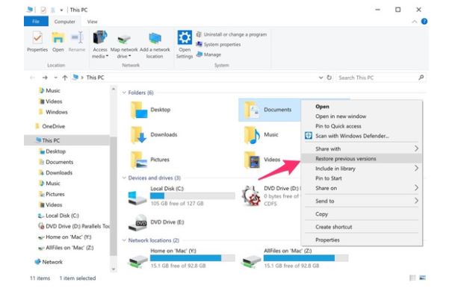This screenshot has height=297, width=452.
Task: Click the Open Settings gear icon
Action: [x=185, y=37]
